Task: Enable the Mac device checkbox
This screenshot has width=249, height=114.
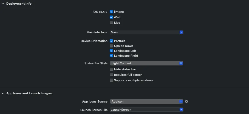Action: pyautogui.click(x=111, y=23)
